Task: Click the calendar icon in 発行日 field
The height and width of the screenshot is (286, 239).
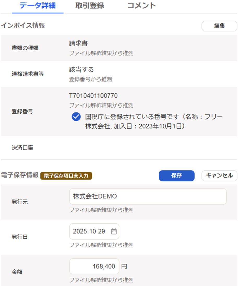Action: [114, 232]
